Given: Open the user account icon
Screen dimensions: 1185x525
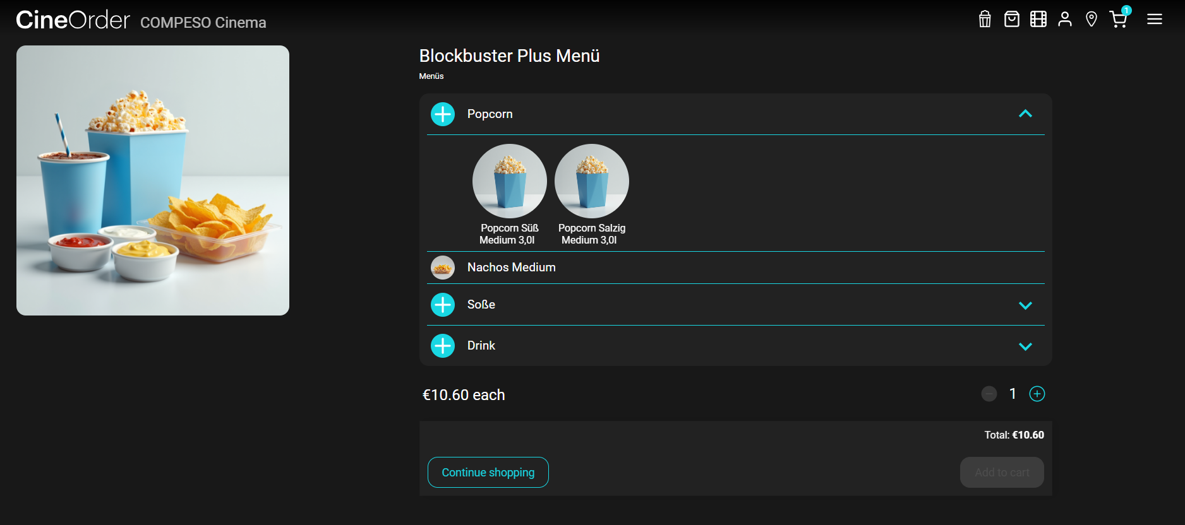Looking at the screenshot, I should (1065, 20).
